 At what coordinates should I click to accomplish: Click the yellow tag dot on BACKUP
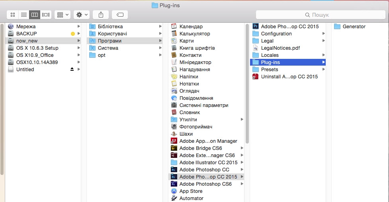[x=73, y=34]
